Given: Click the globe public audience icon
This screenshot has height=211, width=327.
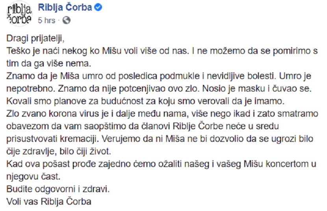Looking at the screenshot, I should [67, 20].
